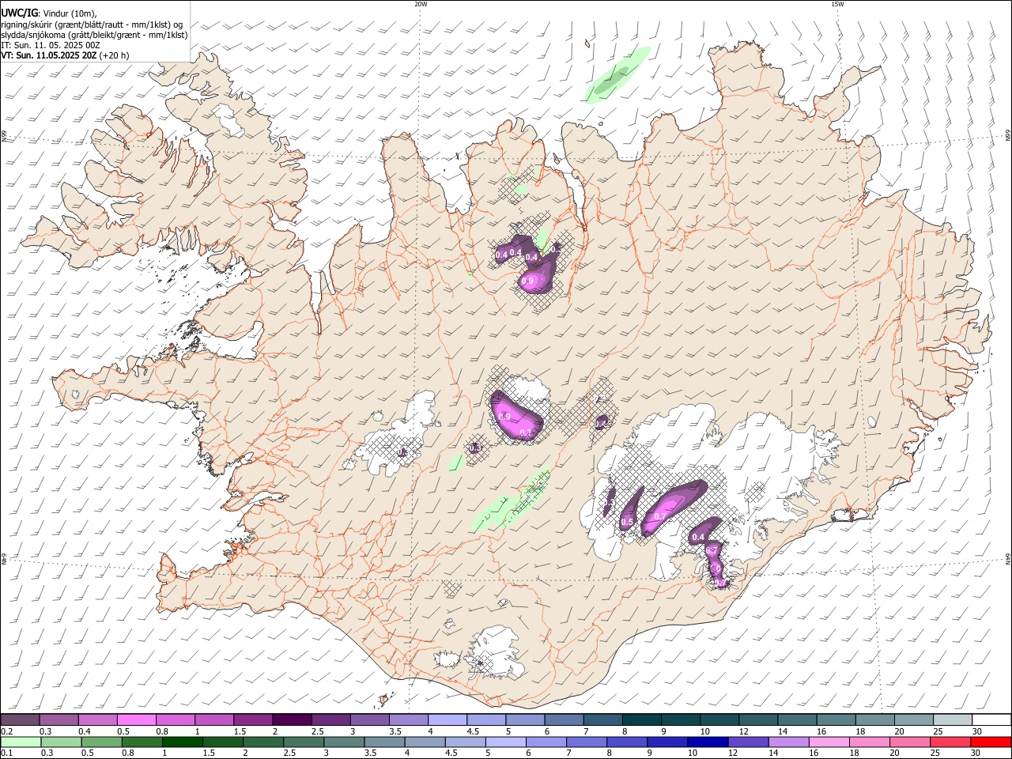
Task: Click the 0.9 label over central Hofsjökull snow
Action: pyautogui.click(x=504, y=417)
